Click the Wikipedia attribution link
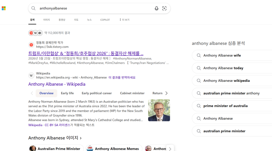Screen dimensions: 272x151 (35, 125)
